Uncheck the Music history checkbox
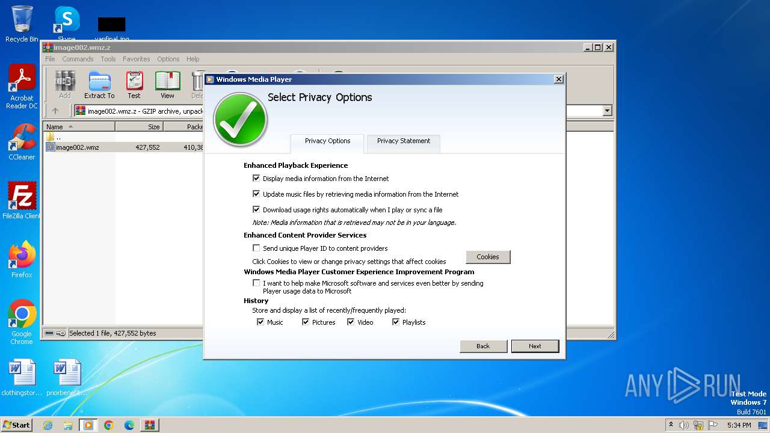The width and height of the screenshot is (770, 433). [x=260, y=322]
